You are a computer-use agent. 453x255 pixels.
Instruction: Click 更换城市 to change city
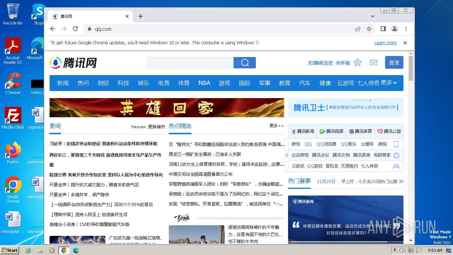pos(156,127)
